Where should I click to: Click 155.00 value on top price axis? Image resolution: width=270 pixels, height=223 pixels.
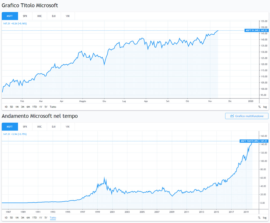click(264, 21)
